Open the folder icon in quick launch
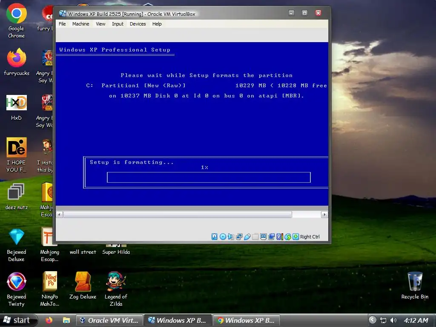This screenshot has width=436, height=327. pos(66,320)
